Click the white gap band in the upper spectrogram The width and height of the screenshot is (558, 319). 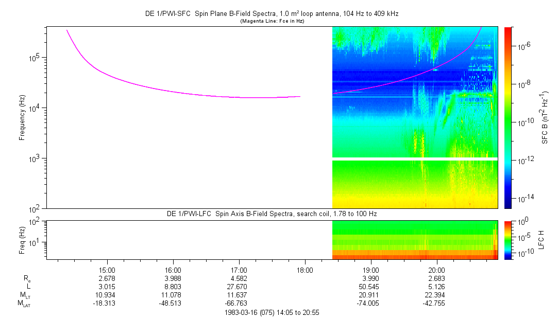point(415,159)
